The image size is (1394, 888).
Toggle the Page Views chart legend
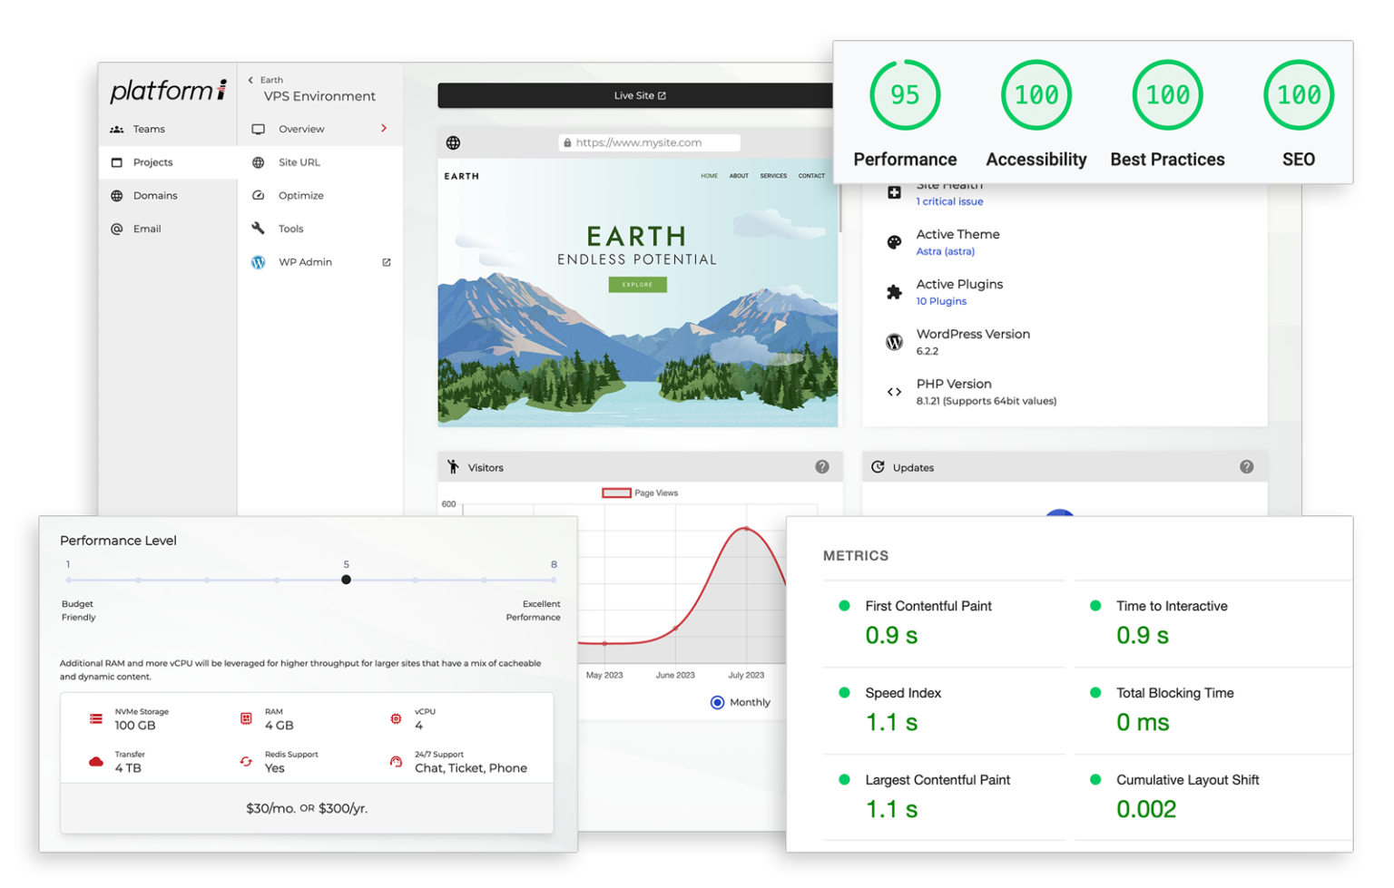pyautogui.click(x=617, y=493)
